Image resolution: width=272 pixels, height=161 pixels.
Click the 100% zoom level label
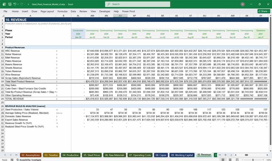(x=268, y=160)
